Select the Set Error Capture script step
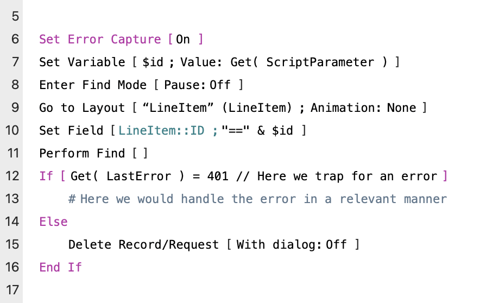 pos(100,40)
